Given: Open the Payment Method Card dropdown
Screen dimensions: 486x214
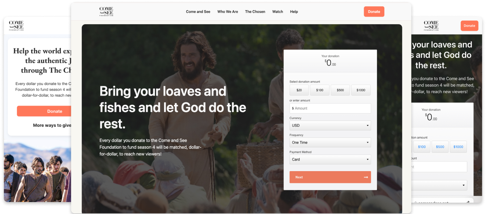Looking at the screenshot, I should (x=330, y=159).
